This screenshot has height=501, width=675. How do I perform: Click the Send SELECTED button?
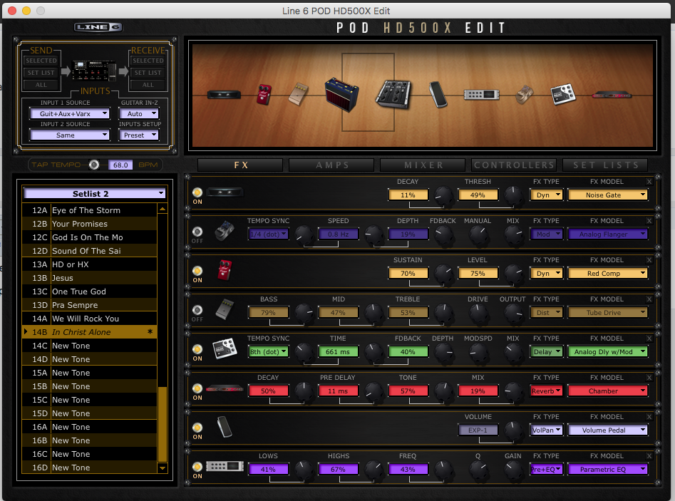click(x=41, y=61)
